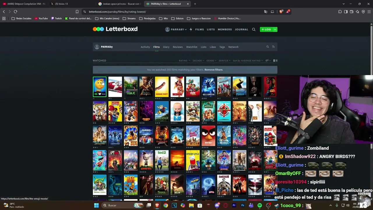Open the Letterboxd header search icon
Screen dimensions: 373x210
[254, 29]
